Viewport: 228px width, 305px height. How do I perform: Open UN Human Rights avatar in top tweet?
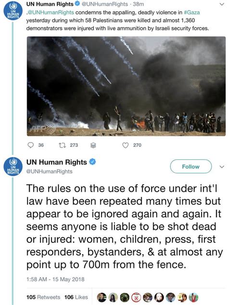coord(13,11)
